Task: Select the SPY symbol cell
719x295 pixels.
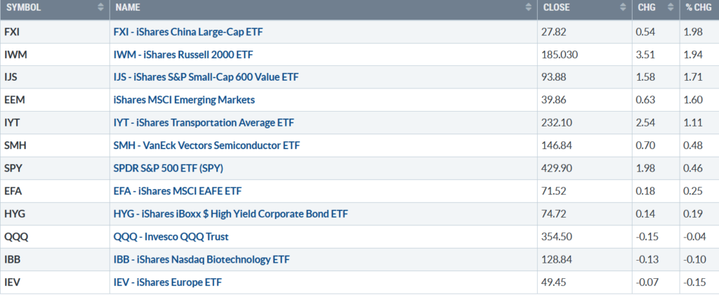Action: [55, 169]
